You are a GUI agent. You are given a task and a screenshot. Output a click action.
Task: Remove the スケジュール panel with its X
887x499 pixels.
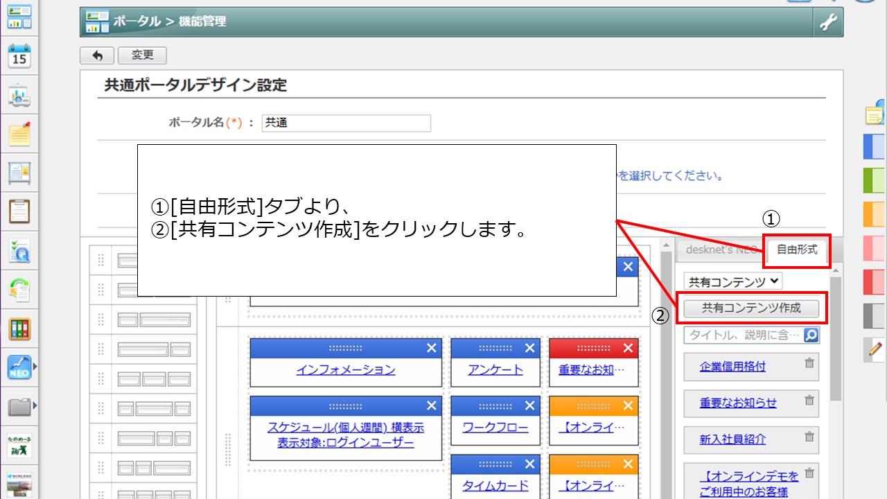point(432,405)
